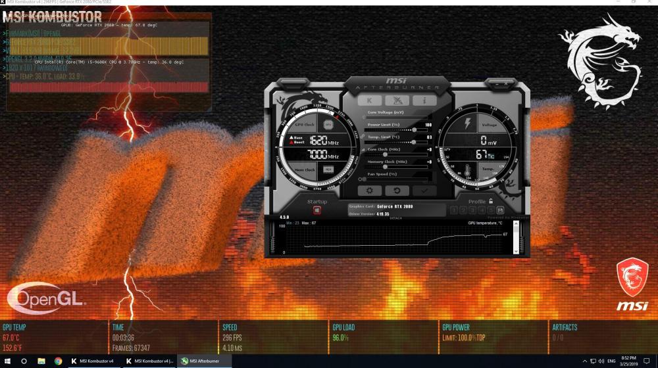
Task: Click the graph scrollbar down arrow
Action: [516, 251]
